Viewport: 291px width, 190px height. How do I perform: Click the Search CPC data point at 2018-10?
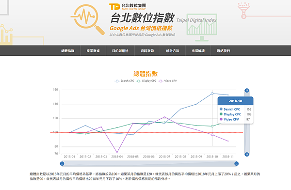[x=212, y=94]
